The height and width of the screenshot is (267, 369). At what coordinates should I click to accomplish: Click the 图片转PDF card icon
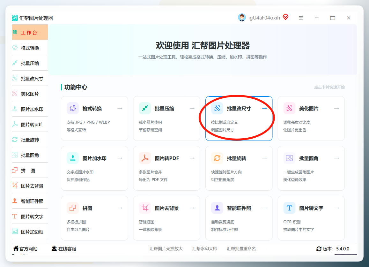point(145,158)
